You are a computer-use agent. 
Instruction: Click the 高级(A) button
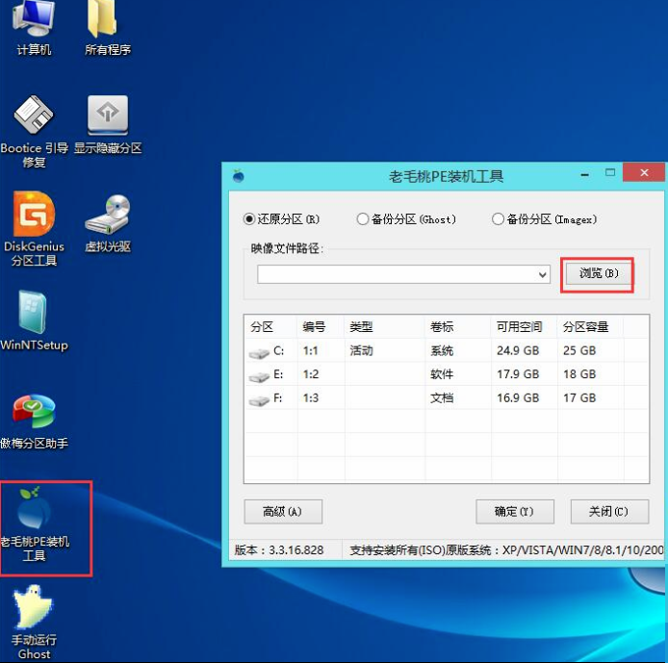tap(282, 512)
